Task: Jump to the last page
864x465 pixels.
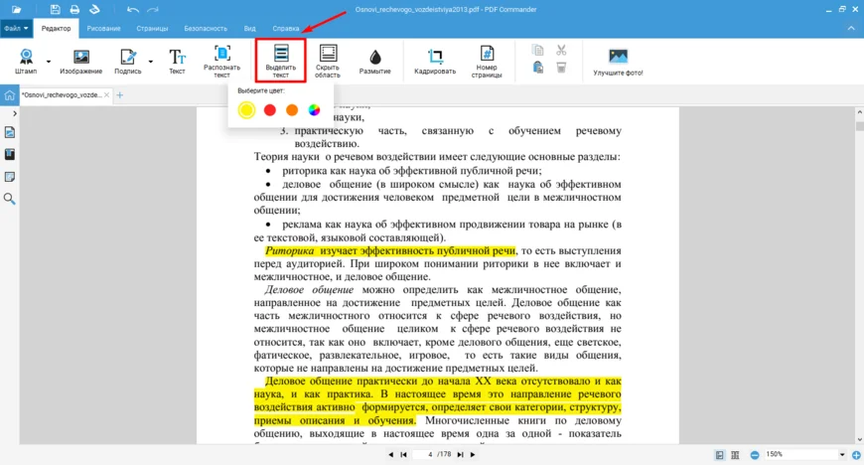Action: (460, 455)
